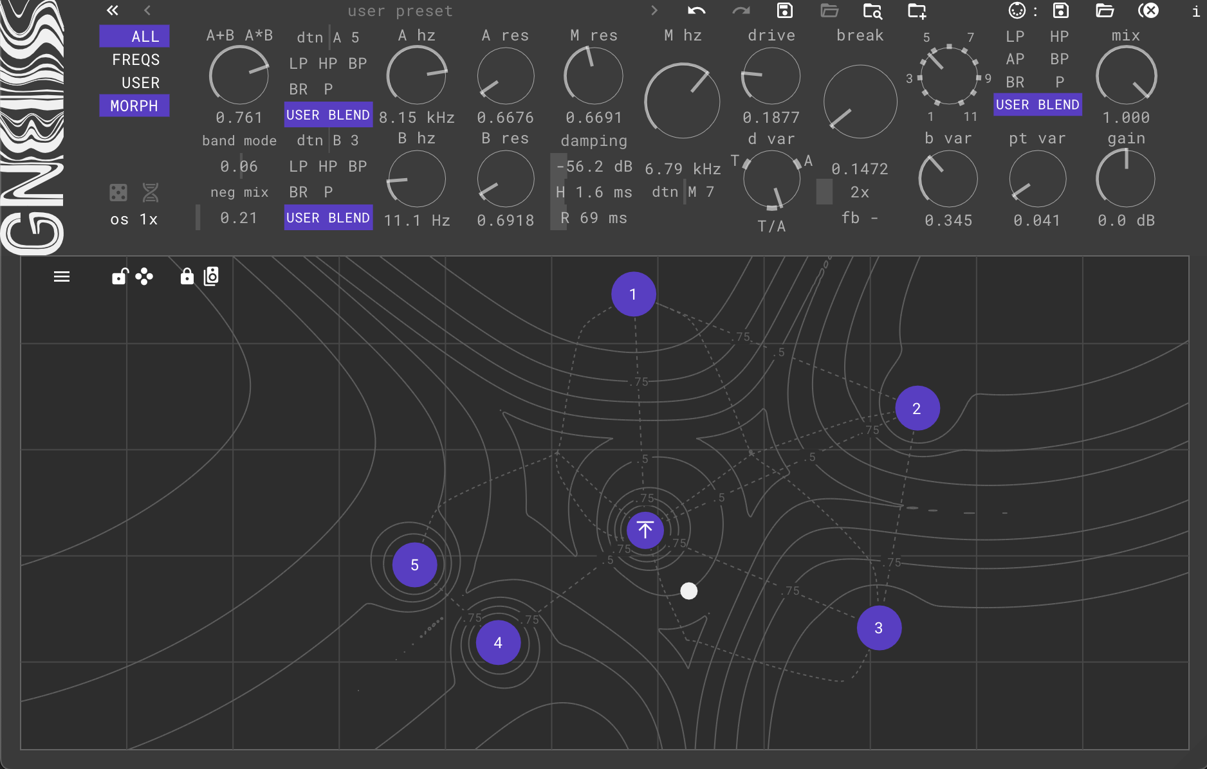Click the clear X icon in toolbar
This screenshot has height=769, width=1207.
[x=1148, y=10]
